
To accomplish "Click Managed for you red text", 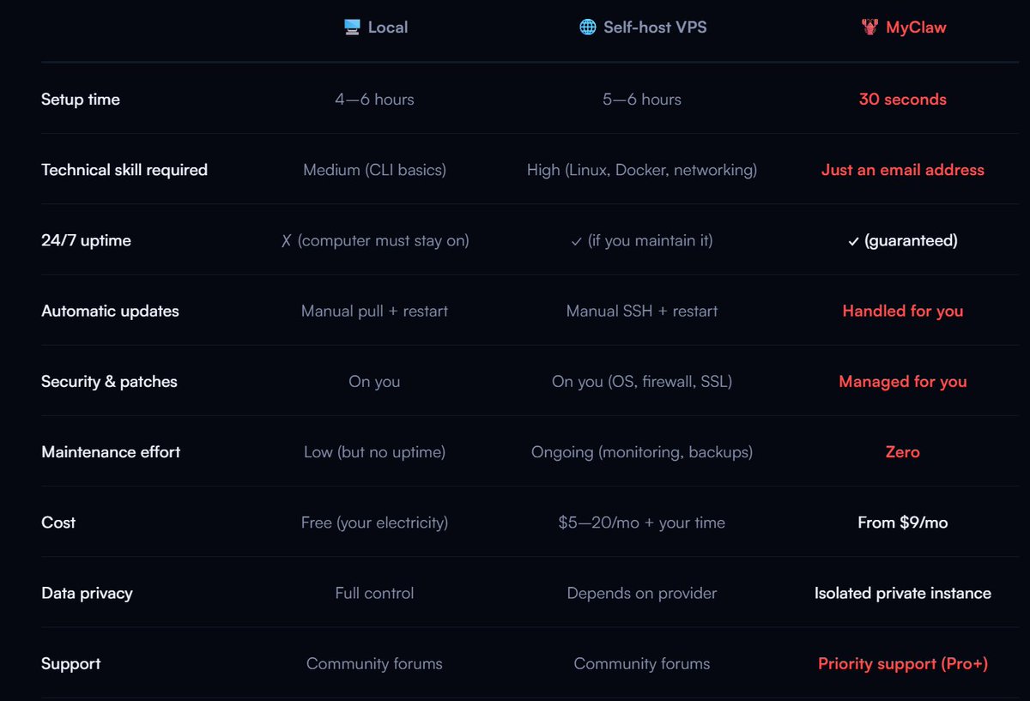I will (x=903, y=382).
